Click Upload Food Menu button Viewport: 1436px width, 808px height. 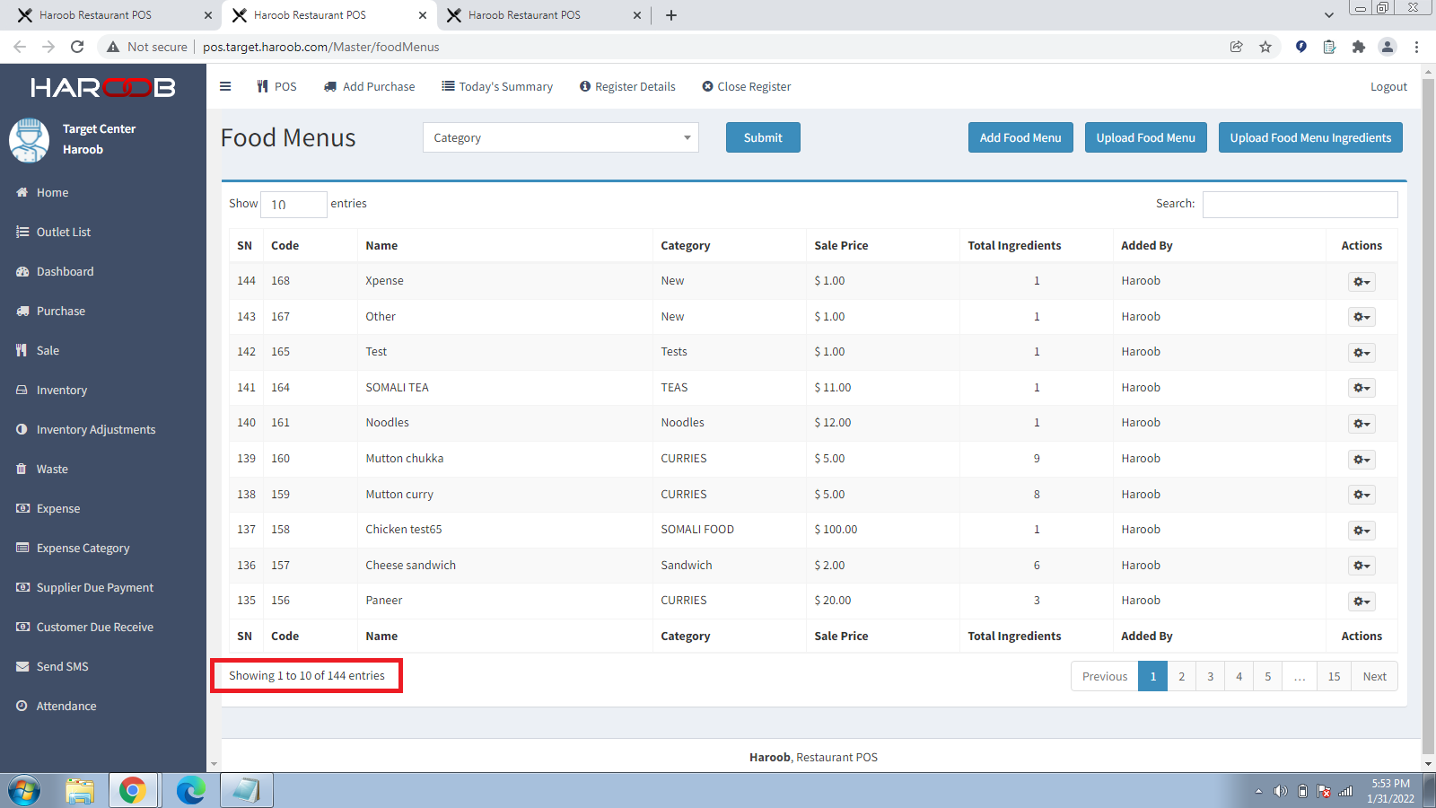coord(1145,137)
